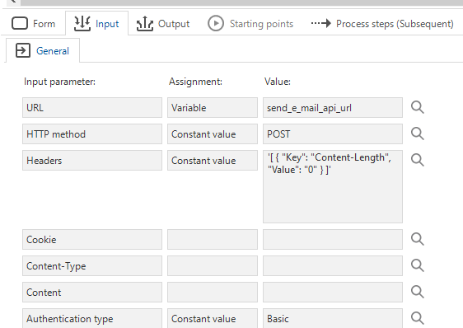Open the magnifier lookup for Cookie value
Viewport: 463px width, 328px height.
click(418, 239)
